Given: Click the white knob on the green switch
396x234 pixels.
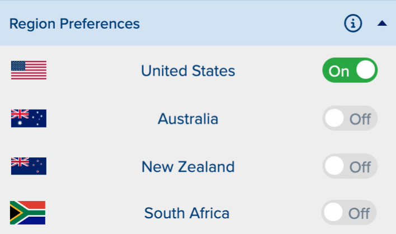Looking at the screenshot, I should [x=366, y=71].
